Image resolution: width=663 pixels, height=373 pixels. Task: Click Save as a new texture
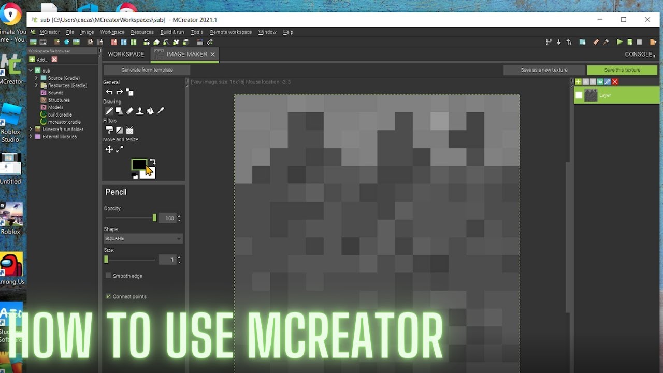(x=544, y=70)
